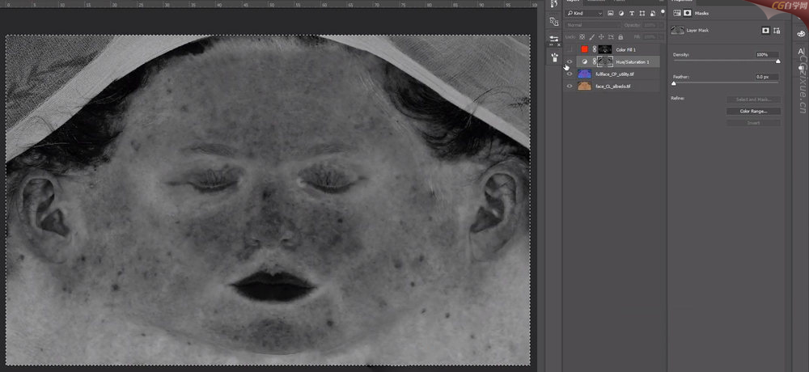The width and height of the screenshot is (809, 372).
Task: Click the fullface_CP_utility.tif layer thumbnail
Action: pyautogui.click(x=585, y=74)
